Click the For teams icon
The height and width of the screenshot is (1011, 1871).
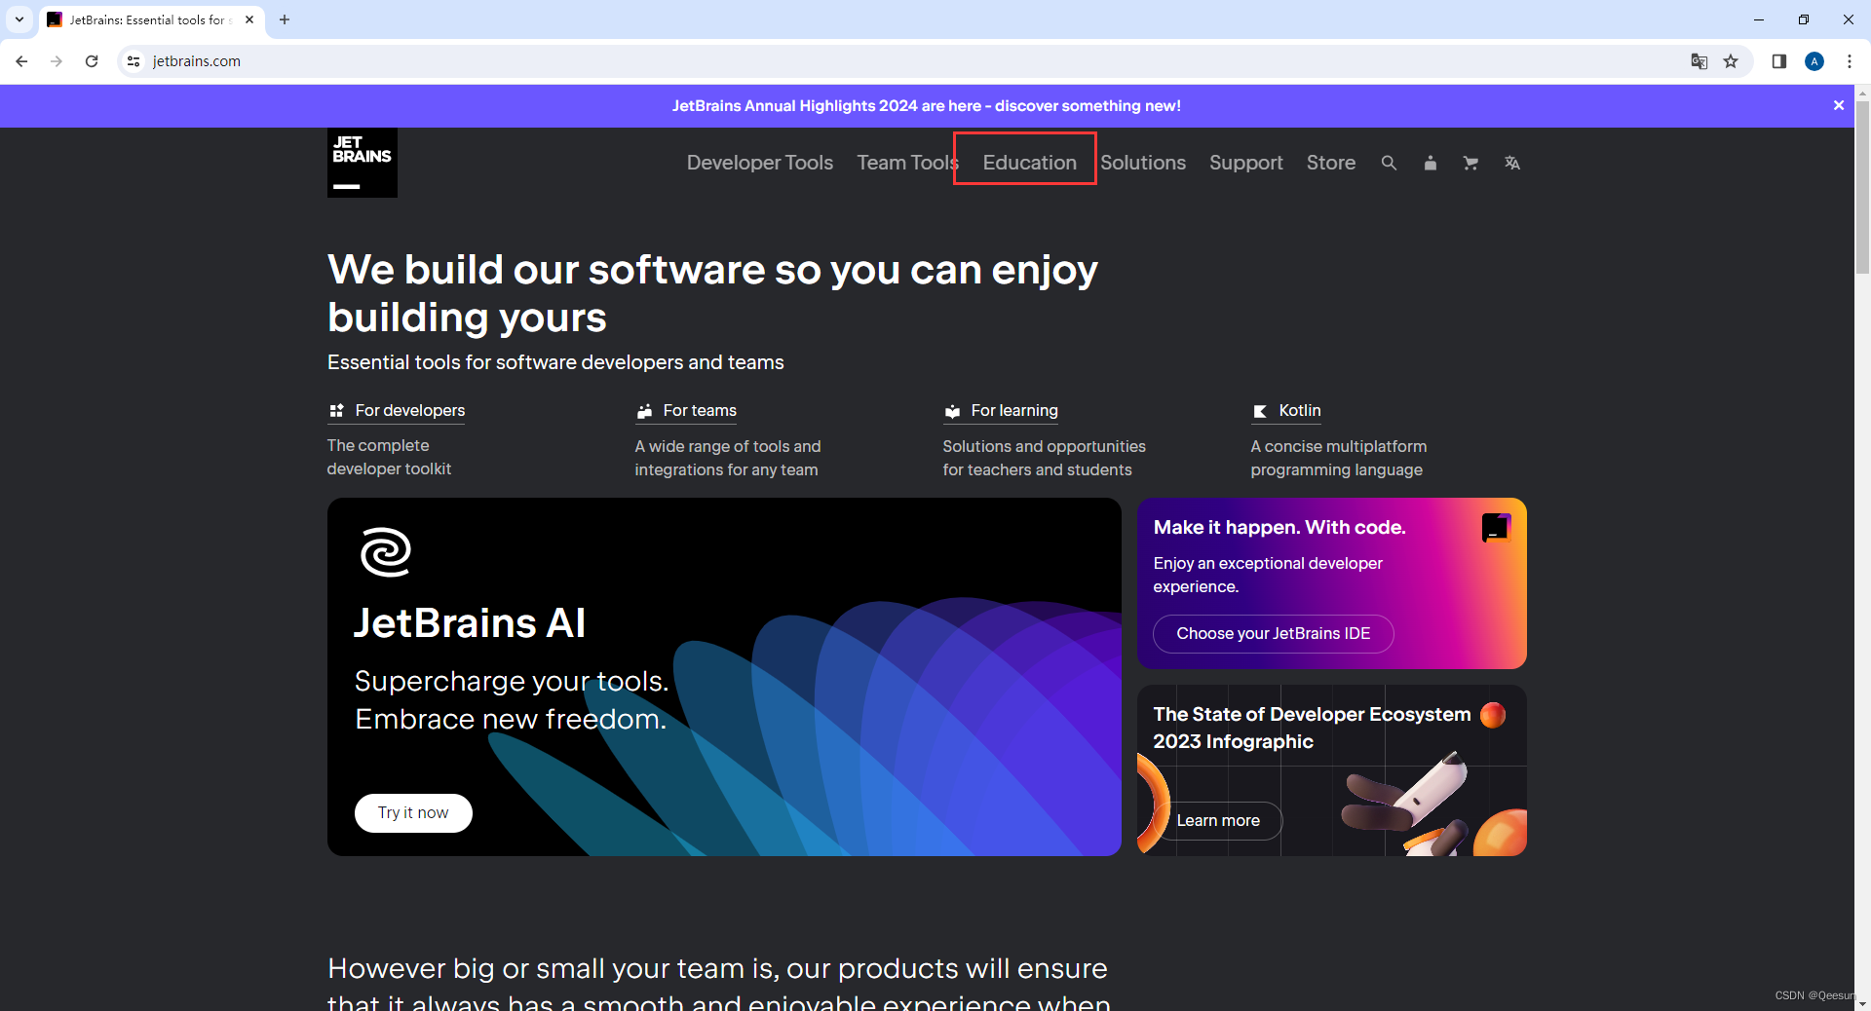(x=644, y=411)
